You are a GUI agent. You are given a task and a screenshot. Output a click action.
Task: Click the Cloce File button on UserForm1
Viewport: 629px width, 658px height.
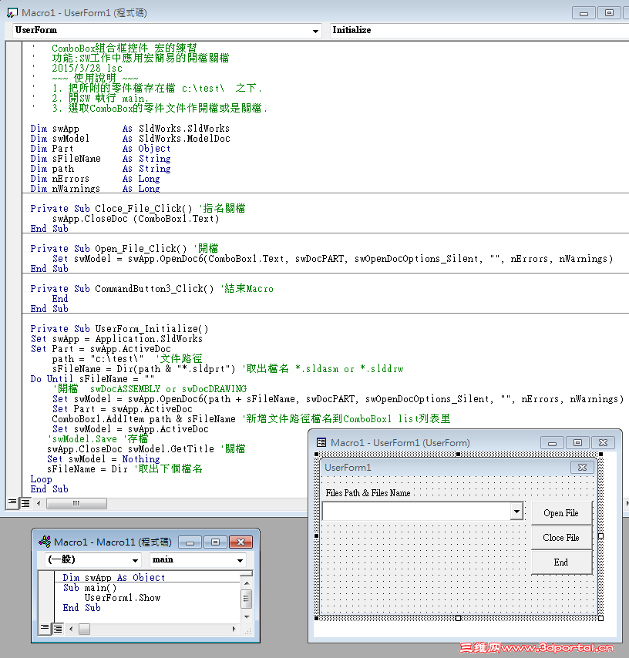(561, 538)
